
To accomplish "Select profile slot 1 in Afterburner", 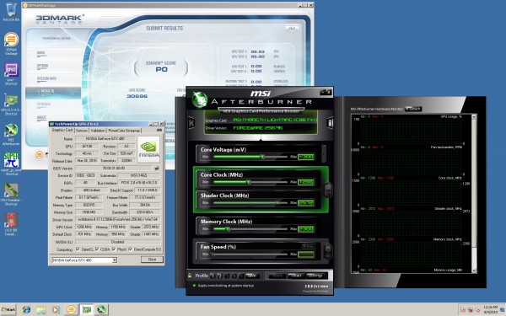I will 212,276.
